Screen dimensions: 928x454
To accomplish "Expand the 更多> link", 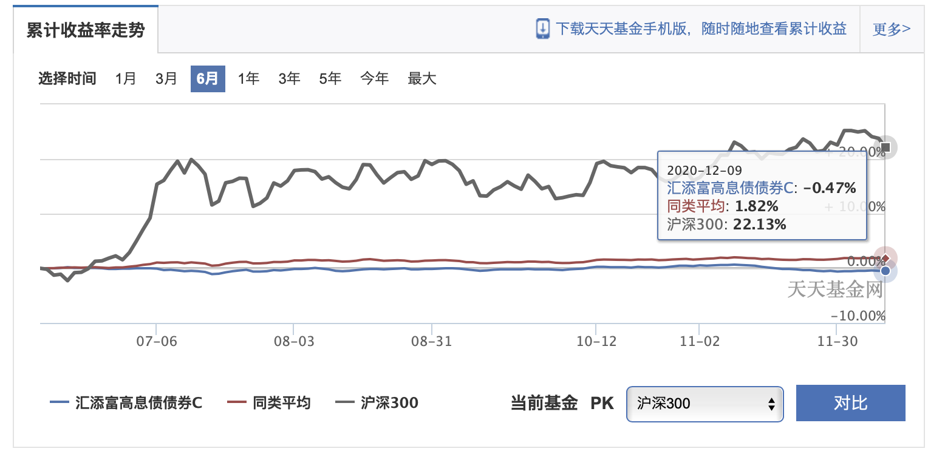I will pyautogui.click(x=892, y=29).
